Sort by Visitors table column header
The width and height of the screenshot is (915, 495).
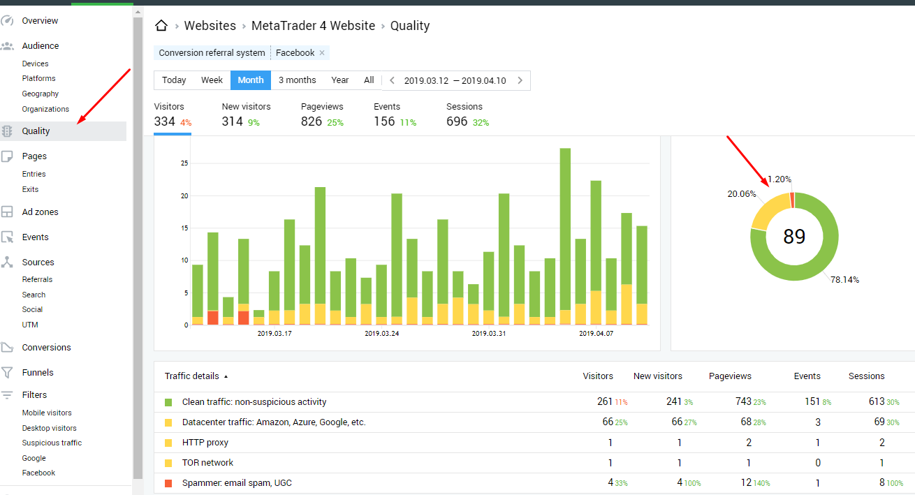click(x=598, y=376)
